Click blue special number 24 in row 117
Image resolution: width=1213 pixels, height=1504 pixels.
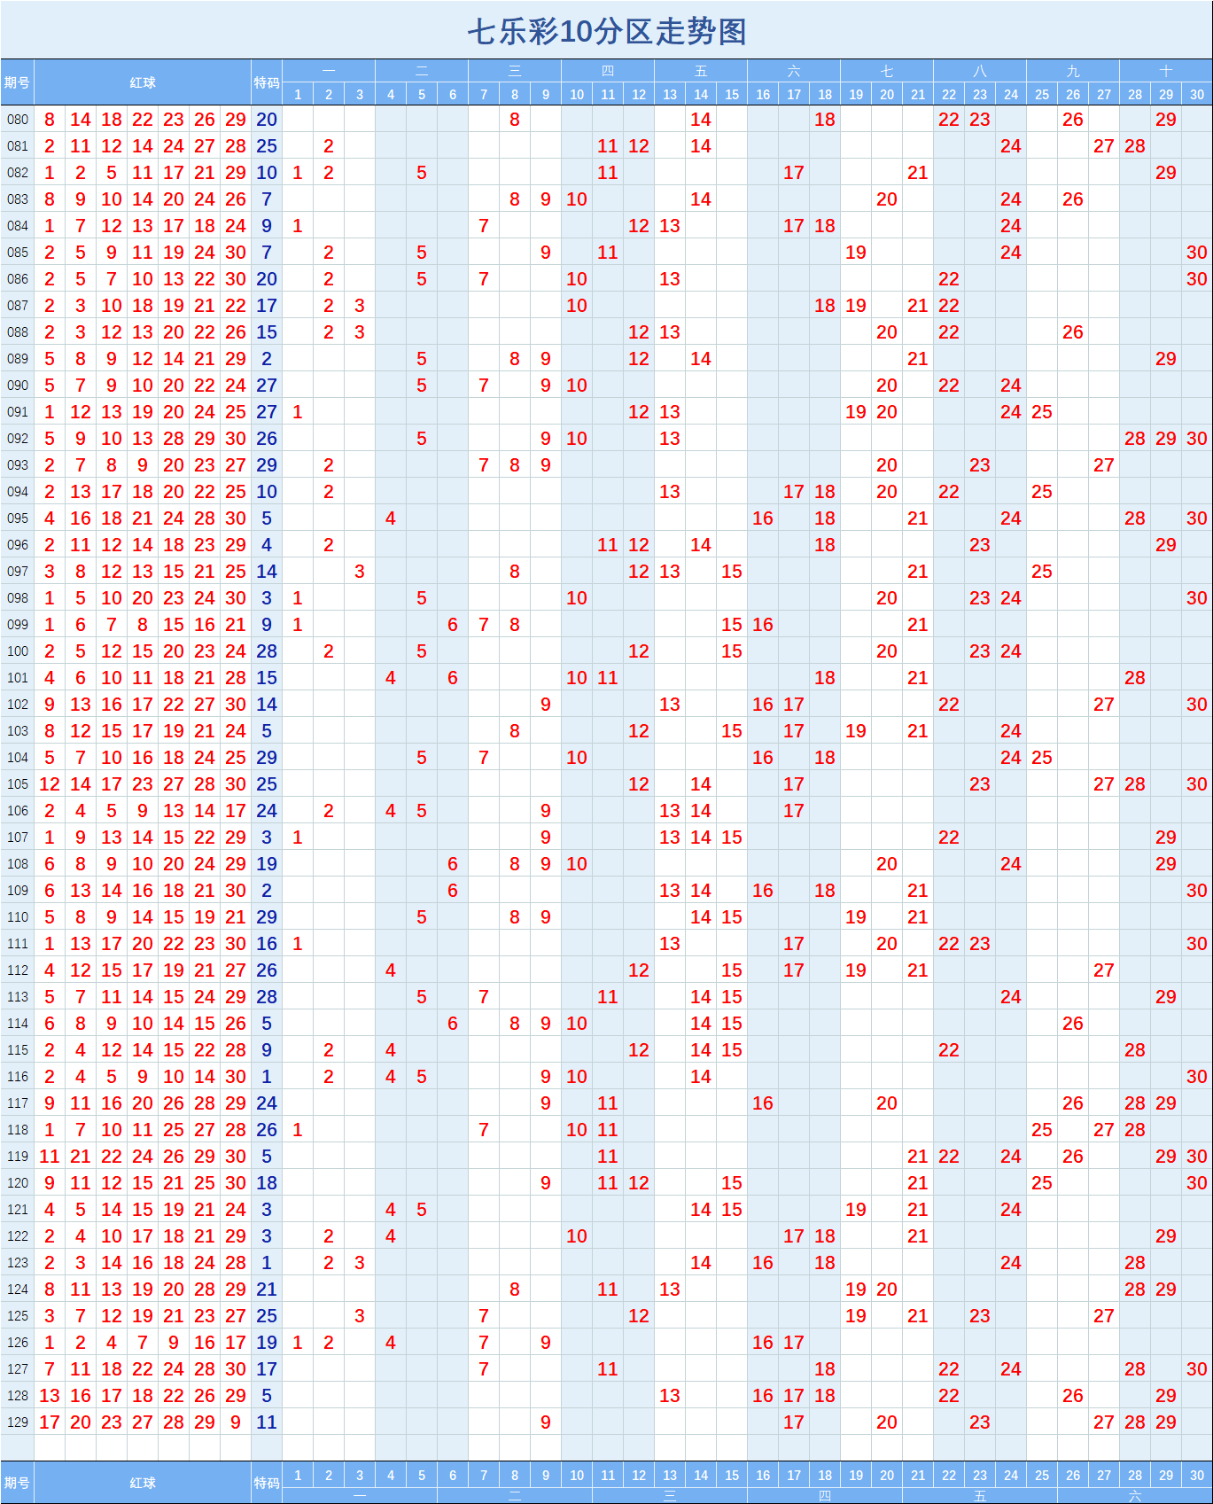[x=267, y=1103]
